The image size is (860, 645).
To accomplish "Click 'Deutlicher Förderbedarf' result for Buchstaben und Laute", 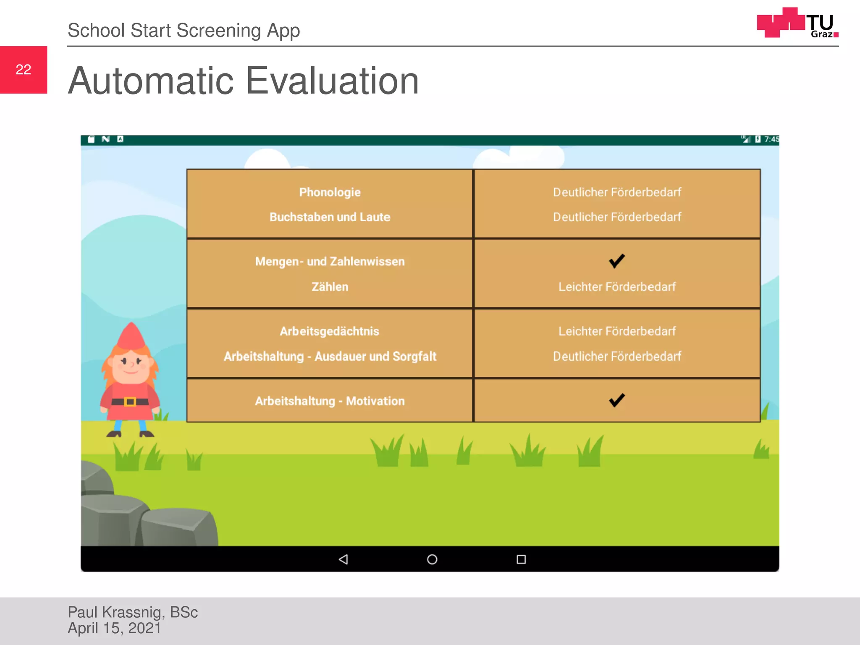I will [617, 217].
